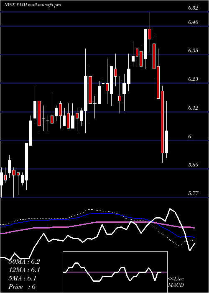The width and height of the screenshot is (209, 293).
Task: Click the '50MA : 6.2' legend text
Action: click(24, 262)
